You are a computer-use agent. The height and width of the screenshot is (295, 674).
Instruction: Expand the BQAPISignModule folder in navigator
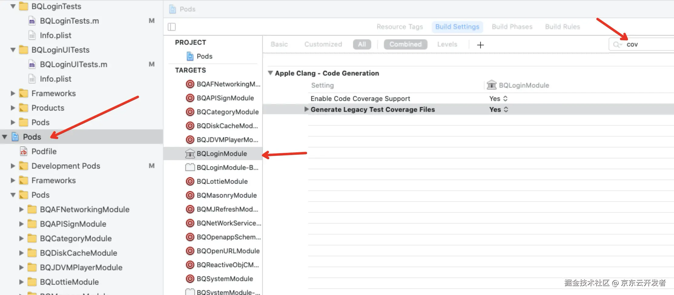coord(21,224)
